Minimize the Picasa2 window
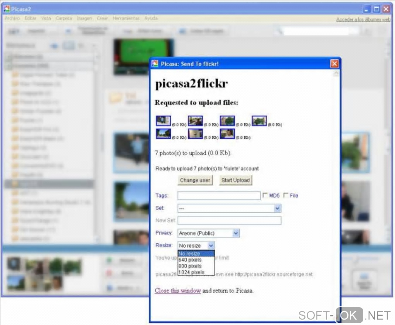The image size is (395, 325). [366, 9]
